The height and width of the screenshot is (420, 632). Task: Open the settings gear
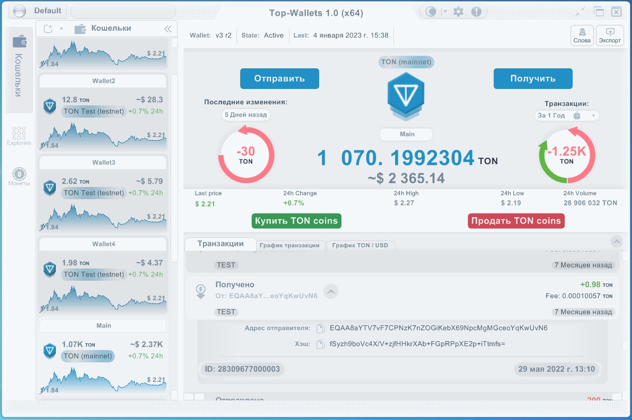click(x=458, y=12)
